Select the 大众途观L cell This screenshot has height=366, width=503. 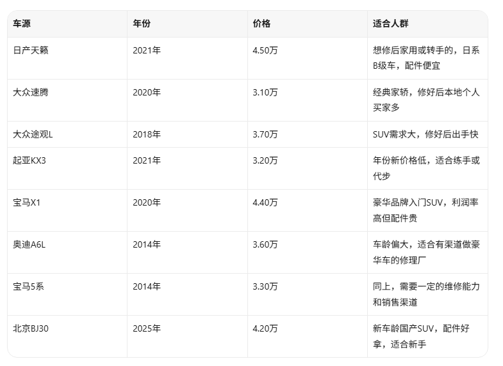click(68, 134)
